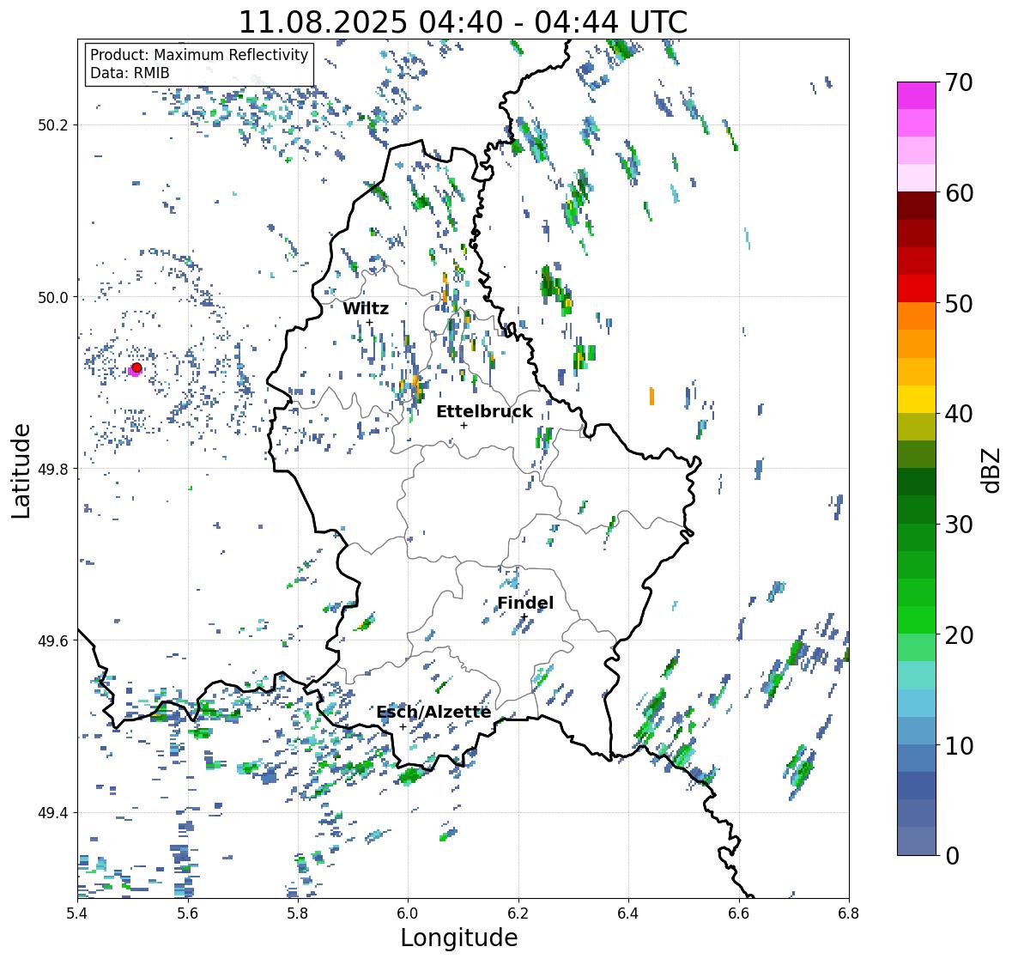Click the orange isolated echo near 6.45 longitude

coord(651,397)
